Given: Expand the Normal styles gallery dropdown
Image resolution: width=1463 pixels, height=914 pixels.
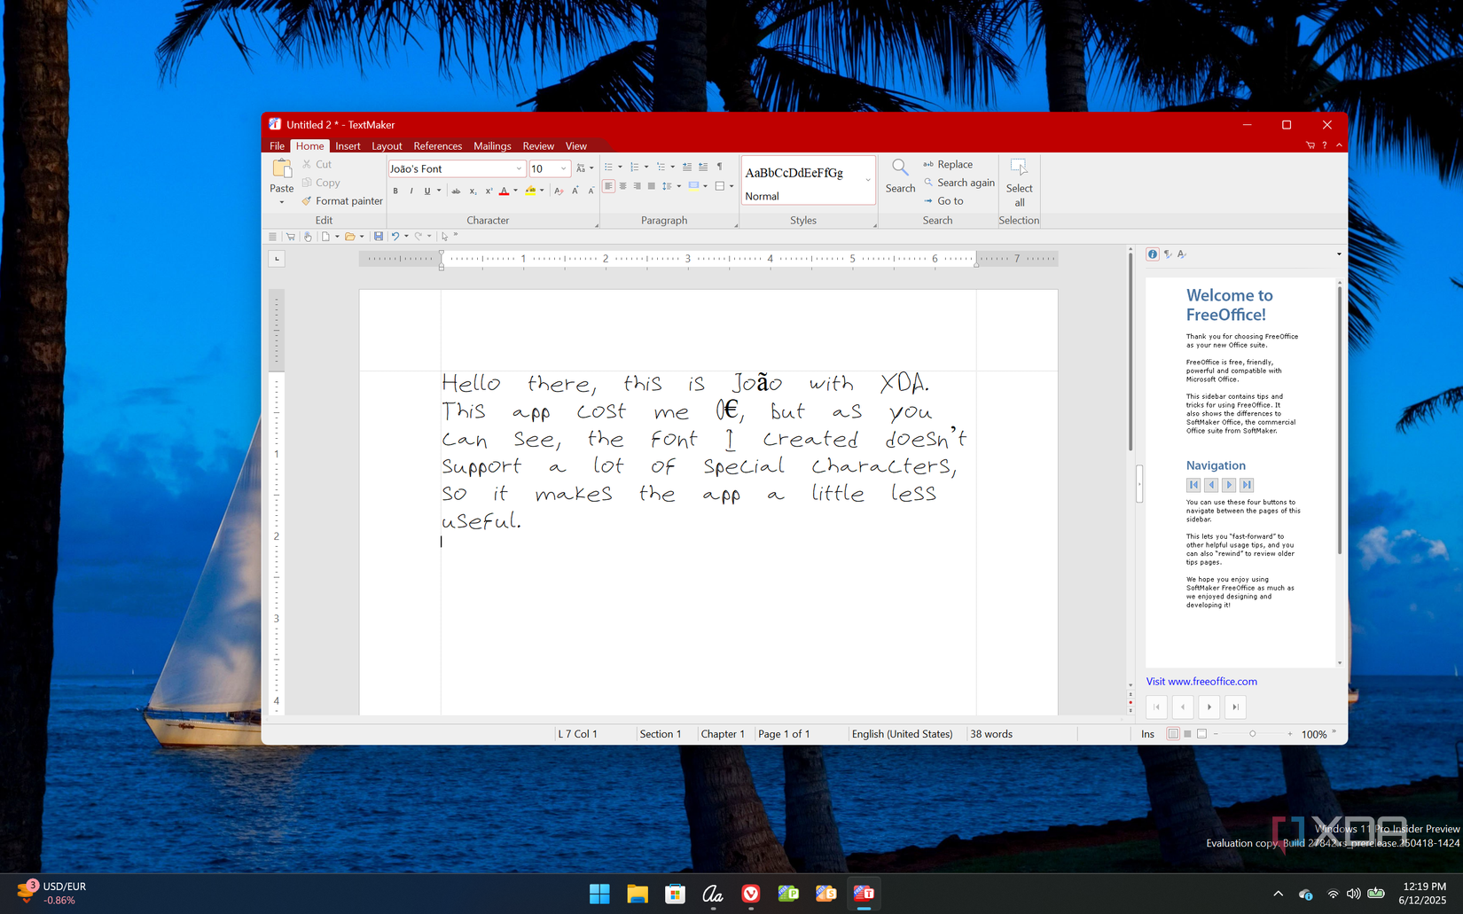Looking at the screenshot, I should [x=867, y=180].
